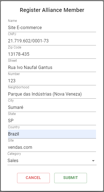Edit the Street field Rua Ivo Naufal Gantus
The width and height of the screenshot is (104, 192).
click(x=52, y=68)
